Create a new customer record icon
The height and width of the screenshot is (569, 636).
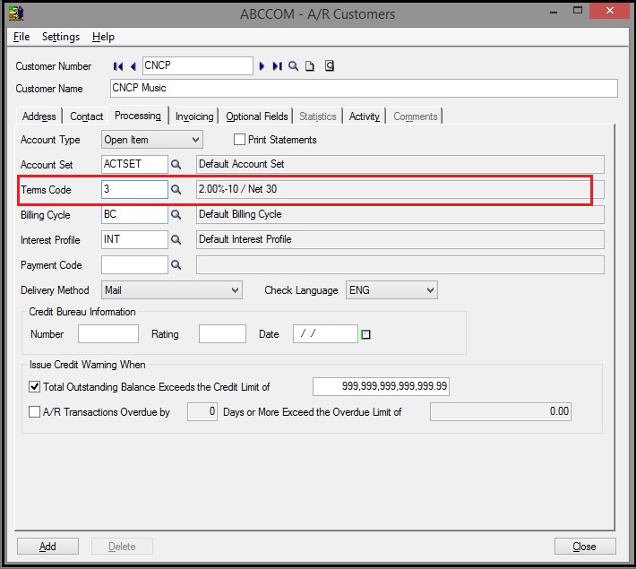pyautogui.click(x=309, y=66)
